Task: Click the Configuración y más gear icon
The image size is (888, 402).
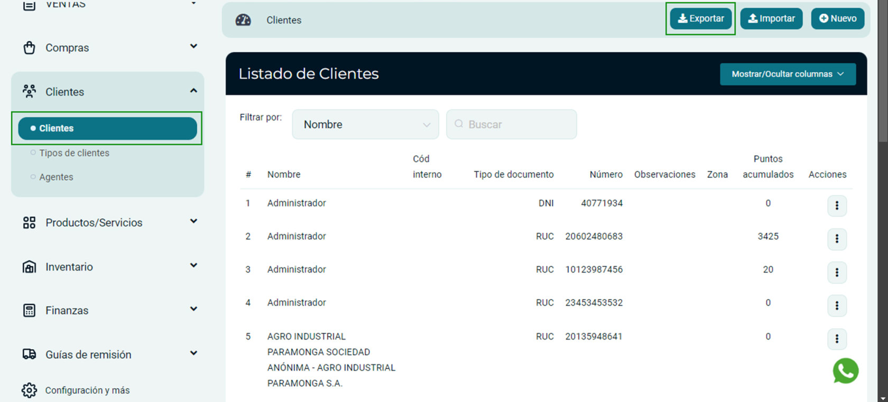Action: [x=29, y=390]
